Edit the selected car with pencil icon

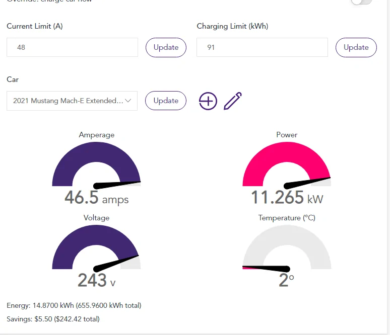(233, 101)
